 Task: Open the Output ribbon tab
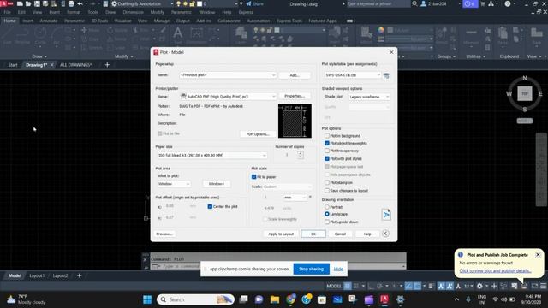coord(182,21)
